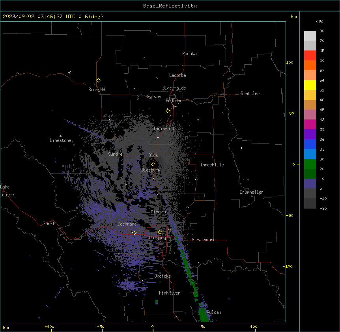Screen dimensions: 340x332
Task: Click the Calgary city label
Action: 157,238
